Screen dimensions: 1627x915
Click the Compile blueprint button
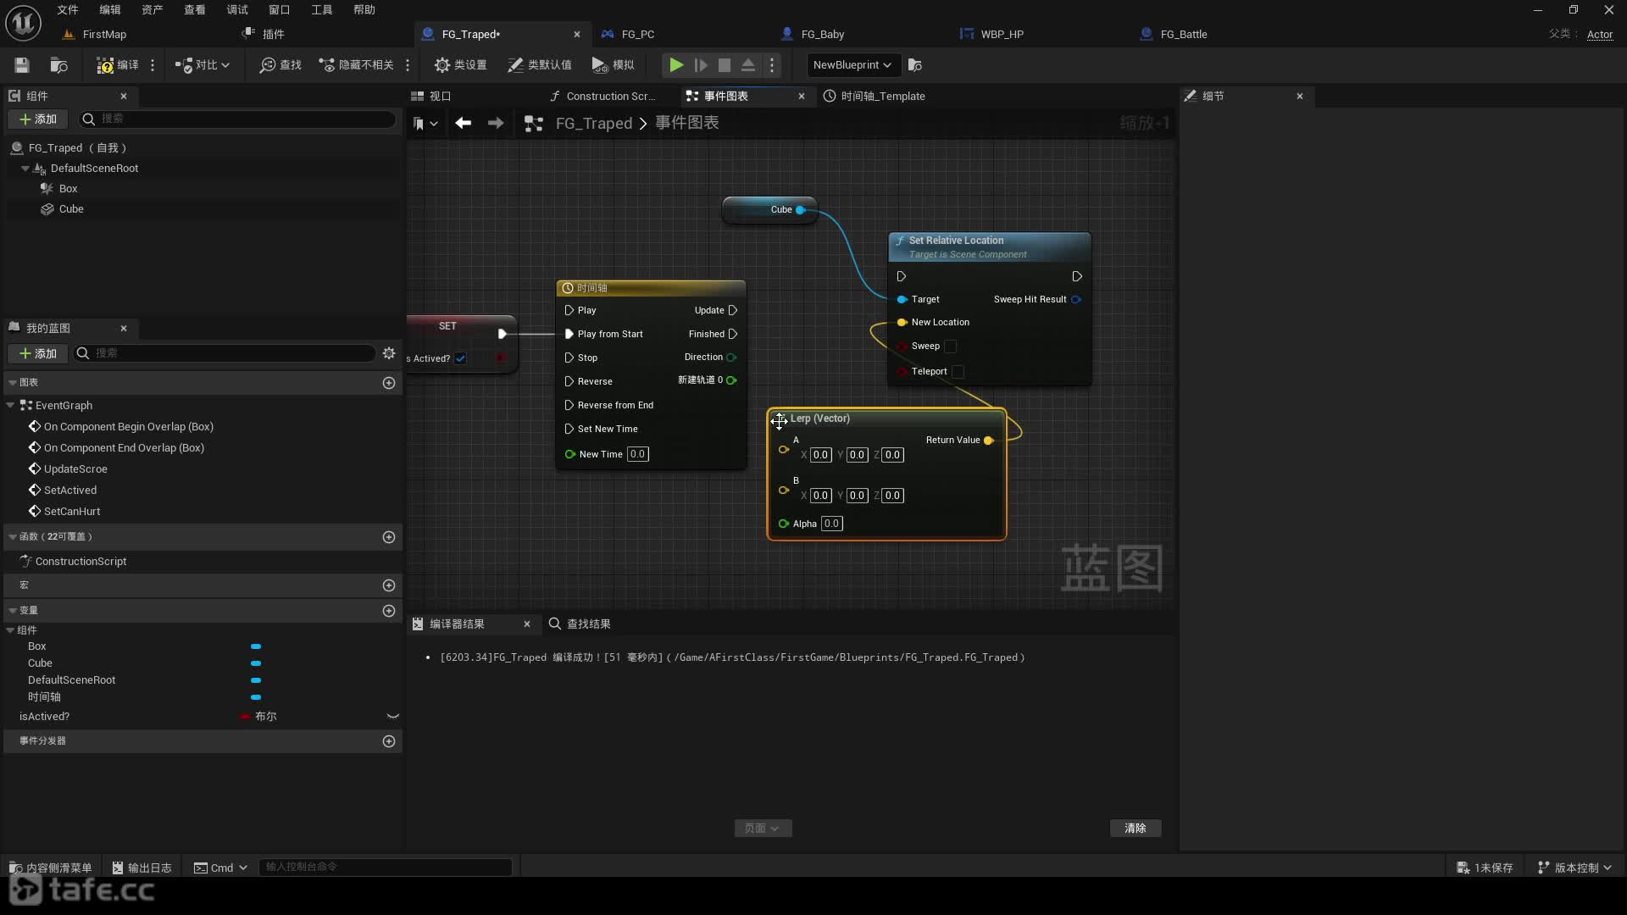117,65
